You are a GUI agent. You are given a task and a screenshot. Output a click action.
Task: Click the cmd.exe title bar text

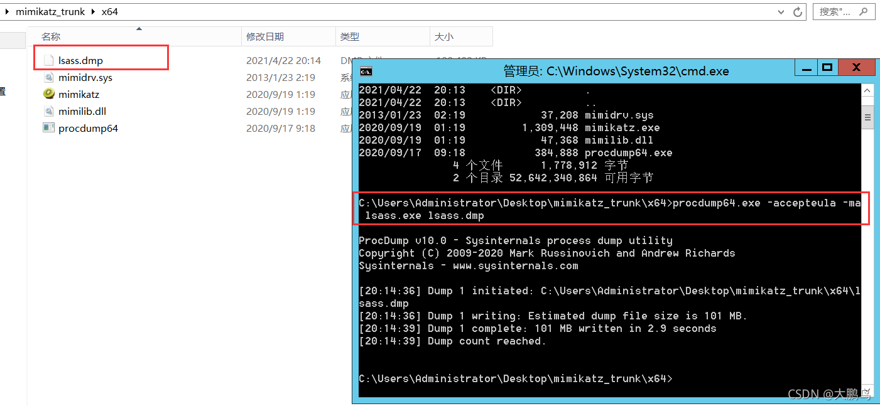(x=616, y=71)
